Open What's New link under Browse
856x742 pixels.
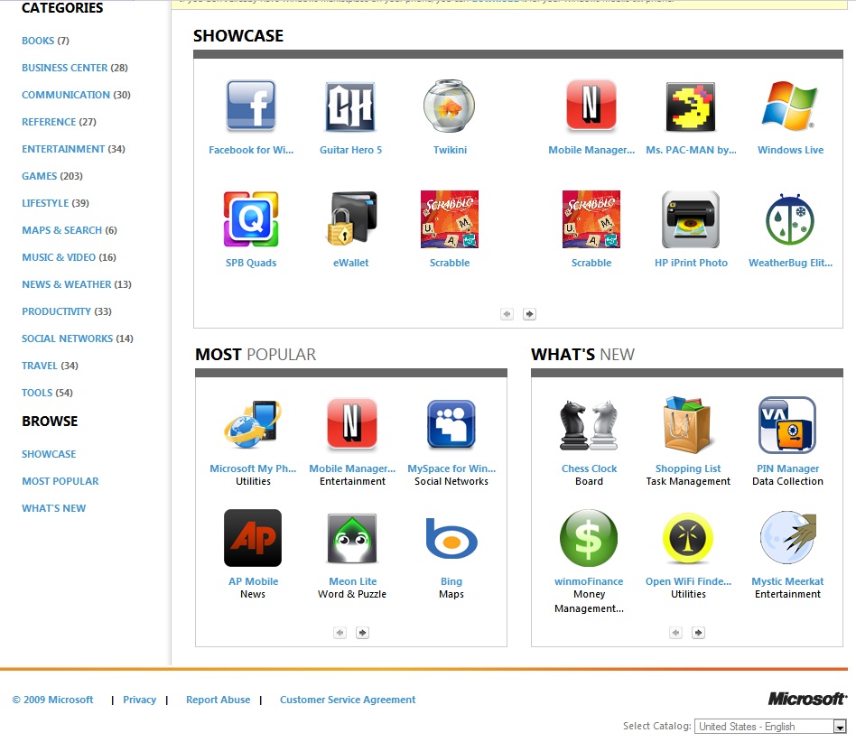click(x=53, y=508)
